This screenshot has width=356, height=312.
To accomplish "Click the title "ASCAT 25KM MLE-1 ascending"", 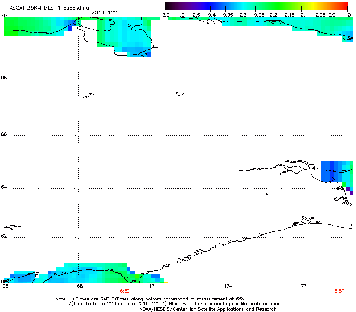I will point(49,8).
